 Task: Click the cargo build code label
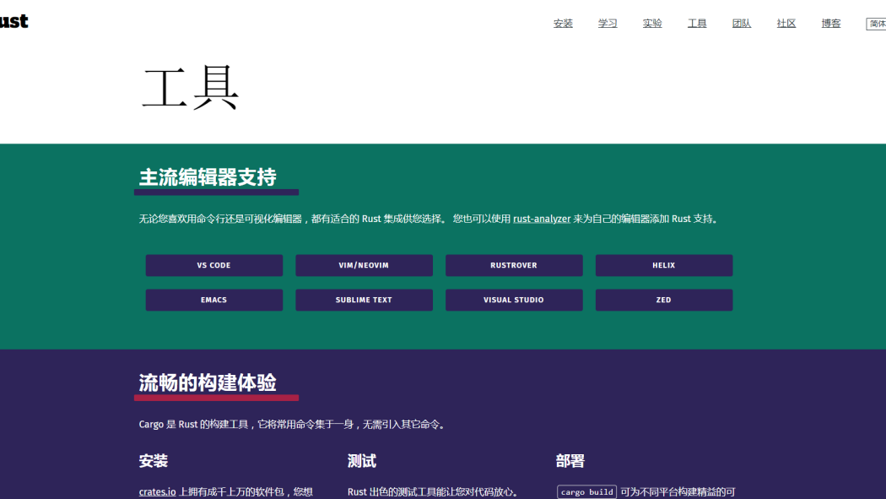[x=586, y=492]
